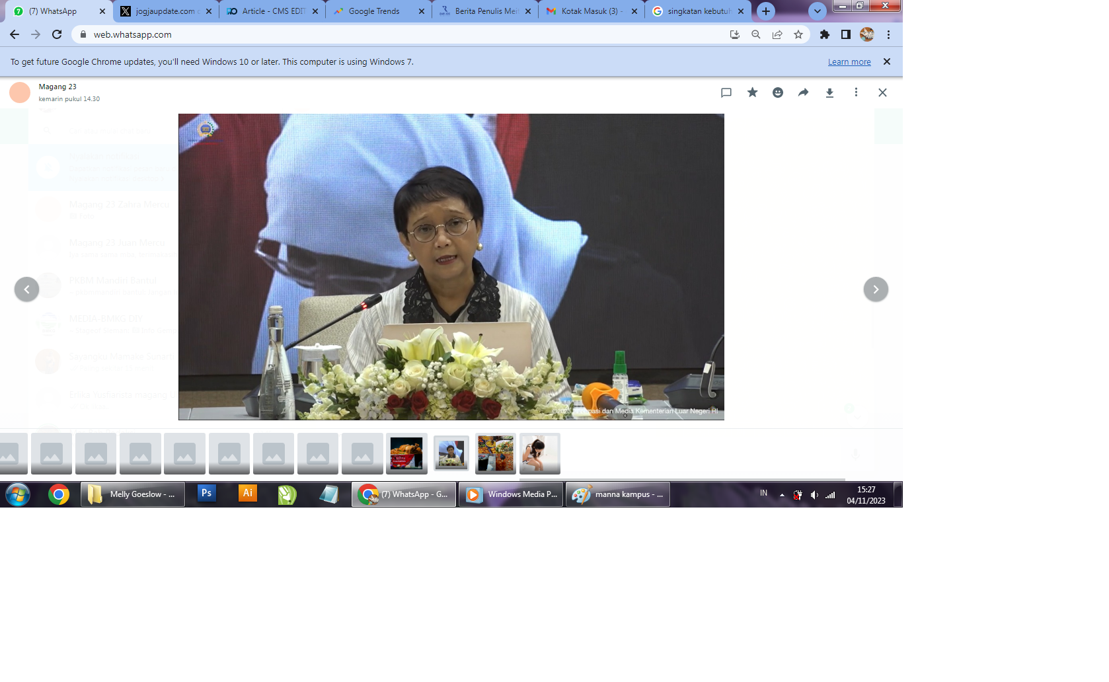Switch to Article - CMS EDIT tab
Image resolution: width=1109 pixels, height=682 pixels.
point(272,11)
